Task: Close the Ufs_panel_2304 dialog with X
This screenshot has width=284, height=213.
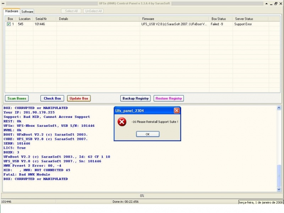Action: point(176,110)
